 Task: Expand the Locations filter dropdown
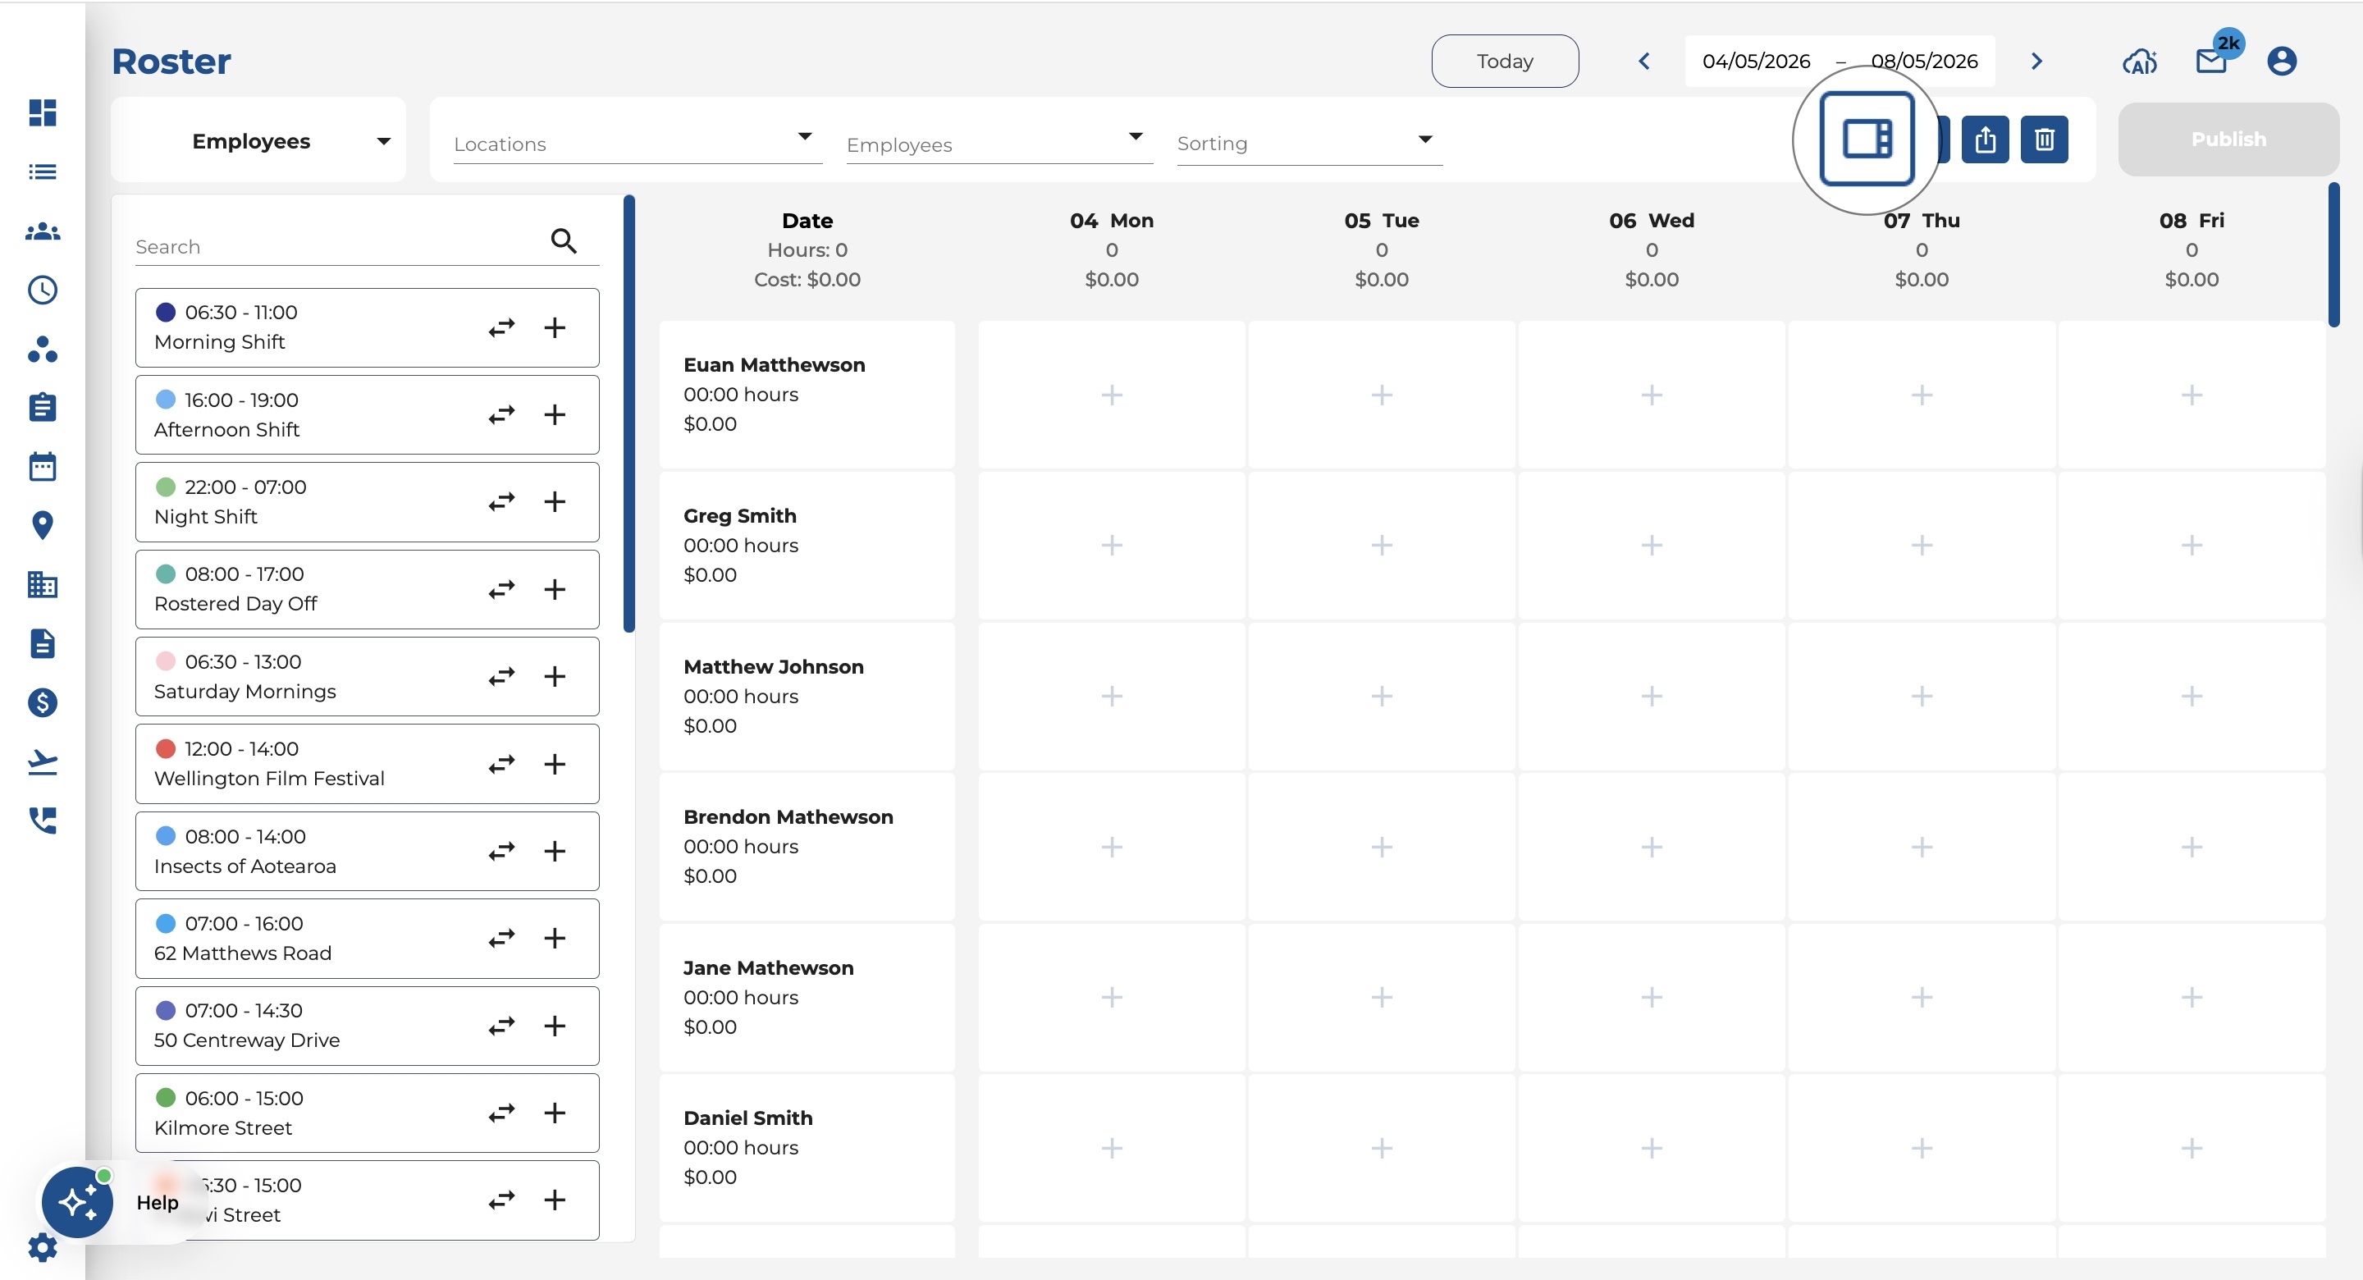638,143
